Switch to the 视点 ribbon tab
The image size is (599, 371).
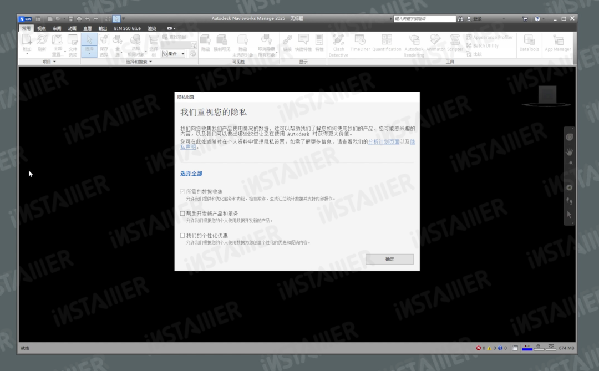(x=42, y=28)
